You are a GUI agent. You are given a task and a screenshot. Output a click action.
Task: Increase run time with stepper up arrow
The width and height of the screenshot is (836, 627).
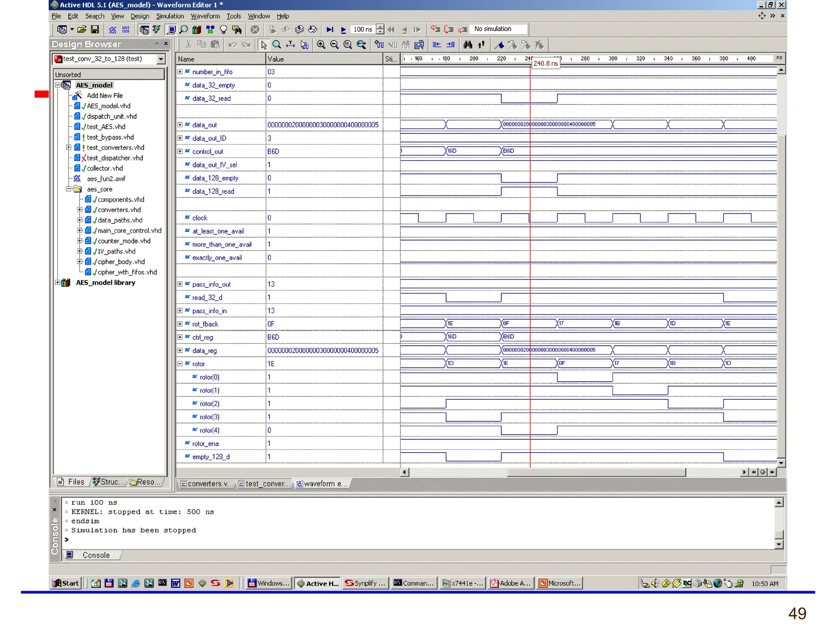click(380, 27)
